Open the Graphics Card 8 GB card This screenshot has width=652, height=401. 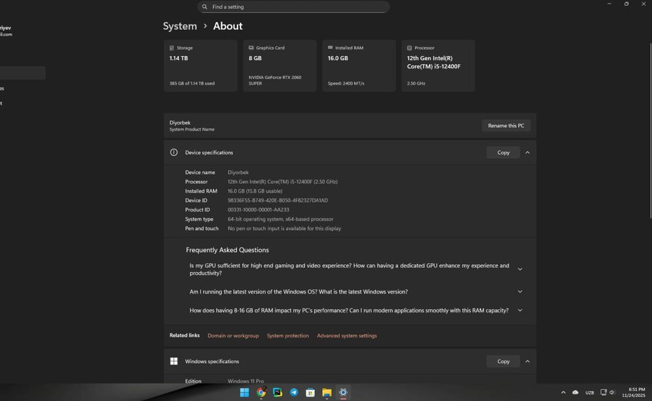tap(280, 66)
